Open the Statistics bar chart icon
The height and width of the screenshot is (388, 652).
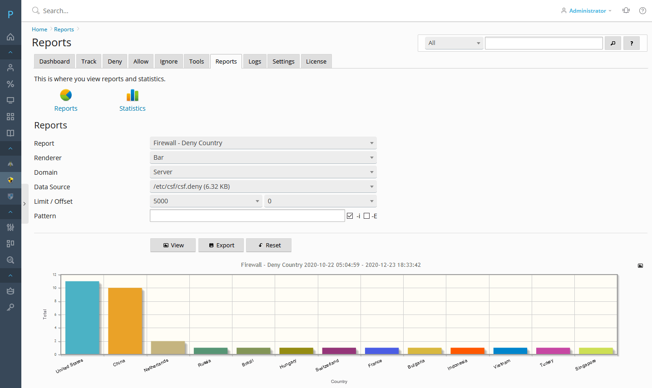click(x=133, y=95)
